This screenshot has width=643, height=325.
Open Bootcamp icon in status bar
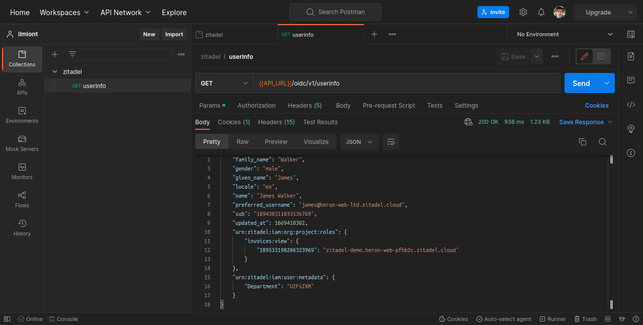click(x=622, y=319)
